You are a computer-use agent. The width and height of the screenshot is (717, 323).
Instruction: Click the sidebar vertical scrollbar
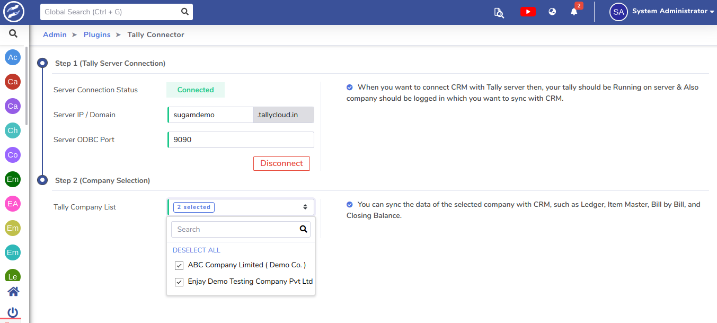(x=26, y=85)
